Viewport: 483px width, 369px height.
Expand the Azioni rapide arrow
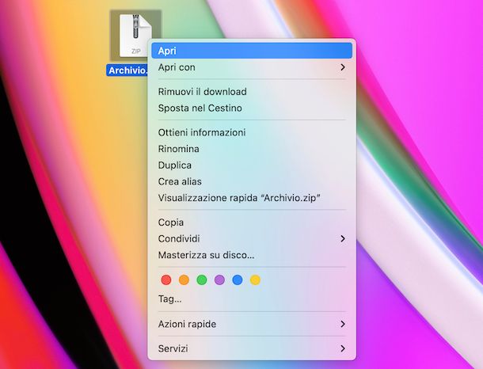coord(343,324)
